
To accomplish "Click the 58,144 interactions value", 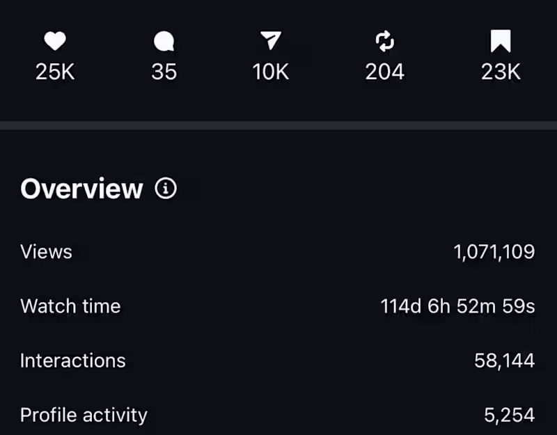I will 504,361.
